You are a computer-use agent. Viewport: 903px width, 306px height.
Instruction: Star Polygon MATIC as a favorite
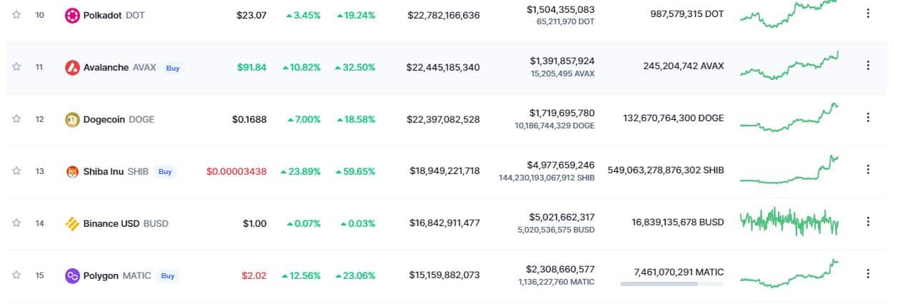[16, 275]
